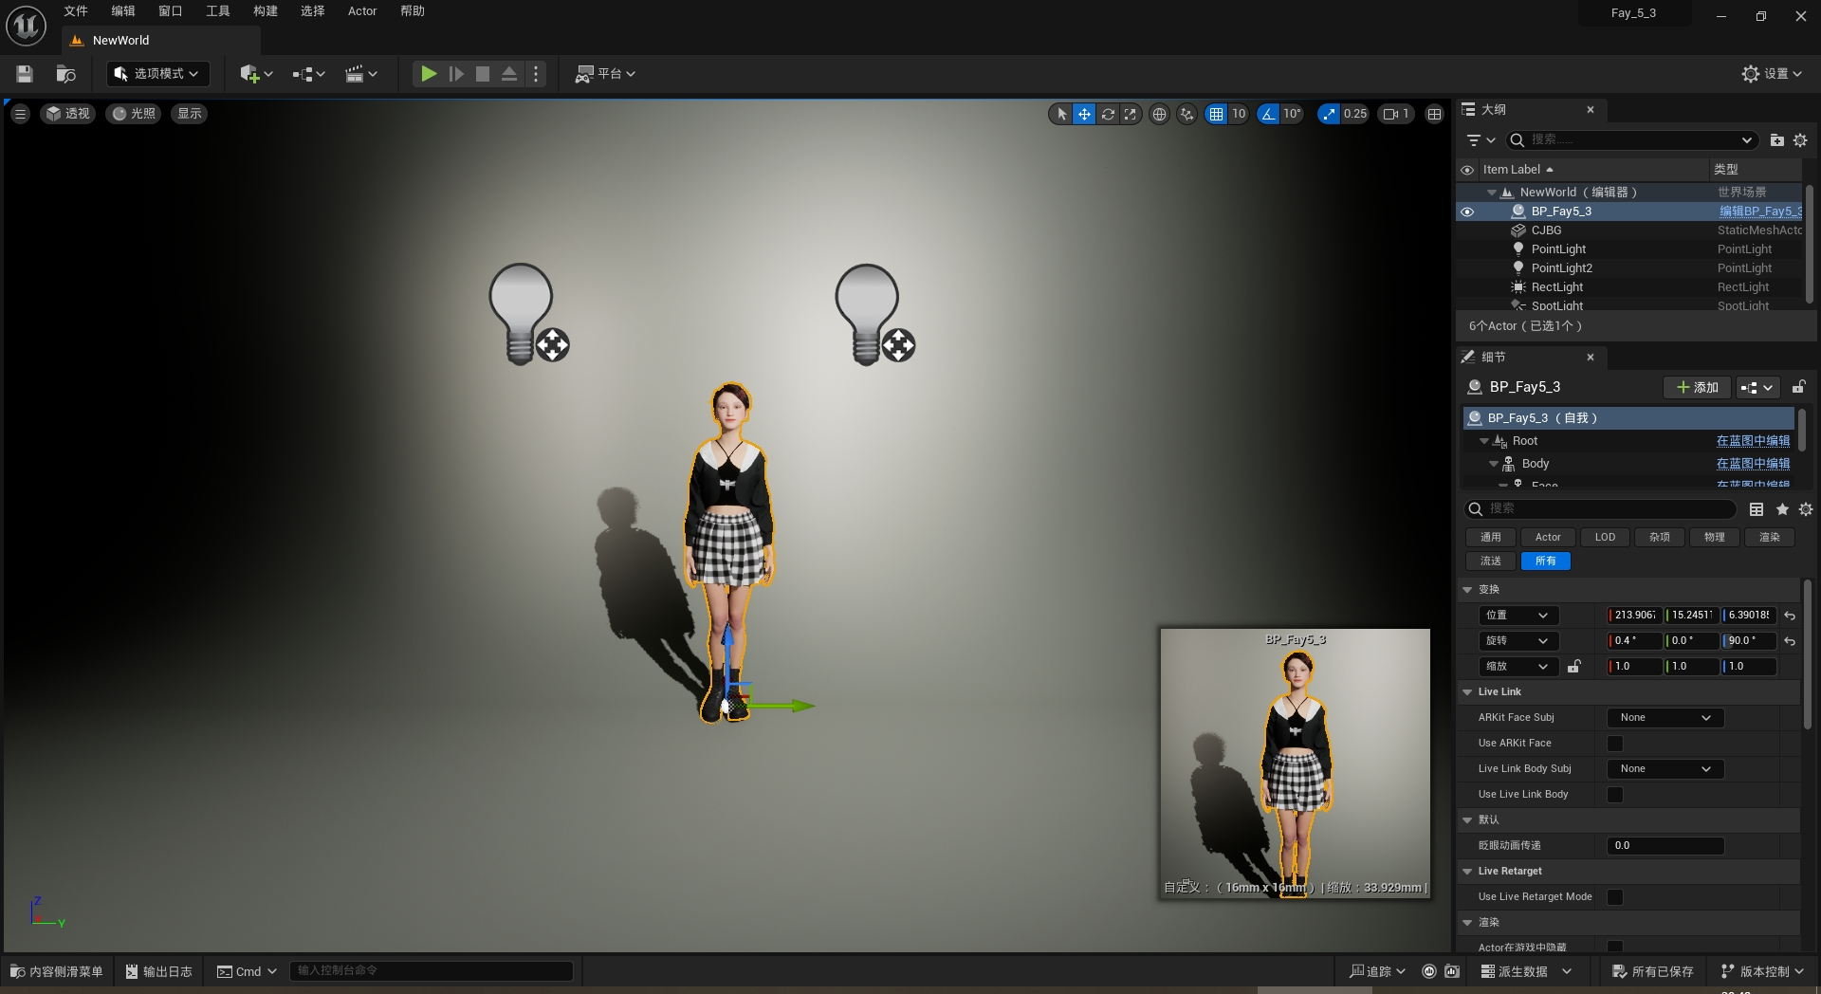
Task: Select the 物理 filter tab
Action: 1714,537
